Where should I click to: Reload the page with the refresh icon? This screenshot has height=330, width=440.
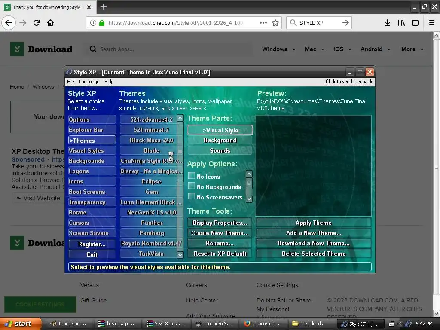click(x=37, y=23)
